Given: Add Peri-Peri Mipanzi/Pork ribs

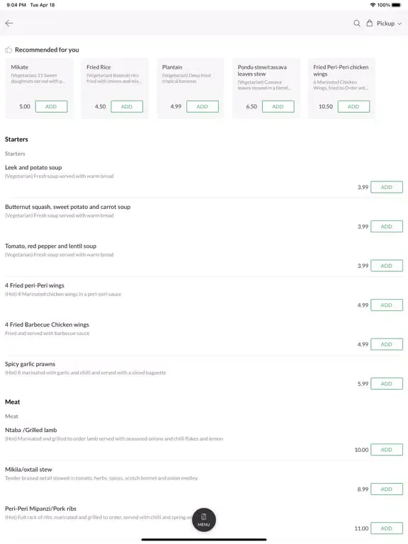Looking at the screenshot, I should coord(387,528).
